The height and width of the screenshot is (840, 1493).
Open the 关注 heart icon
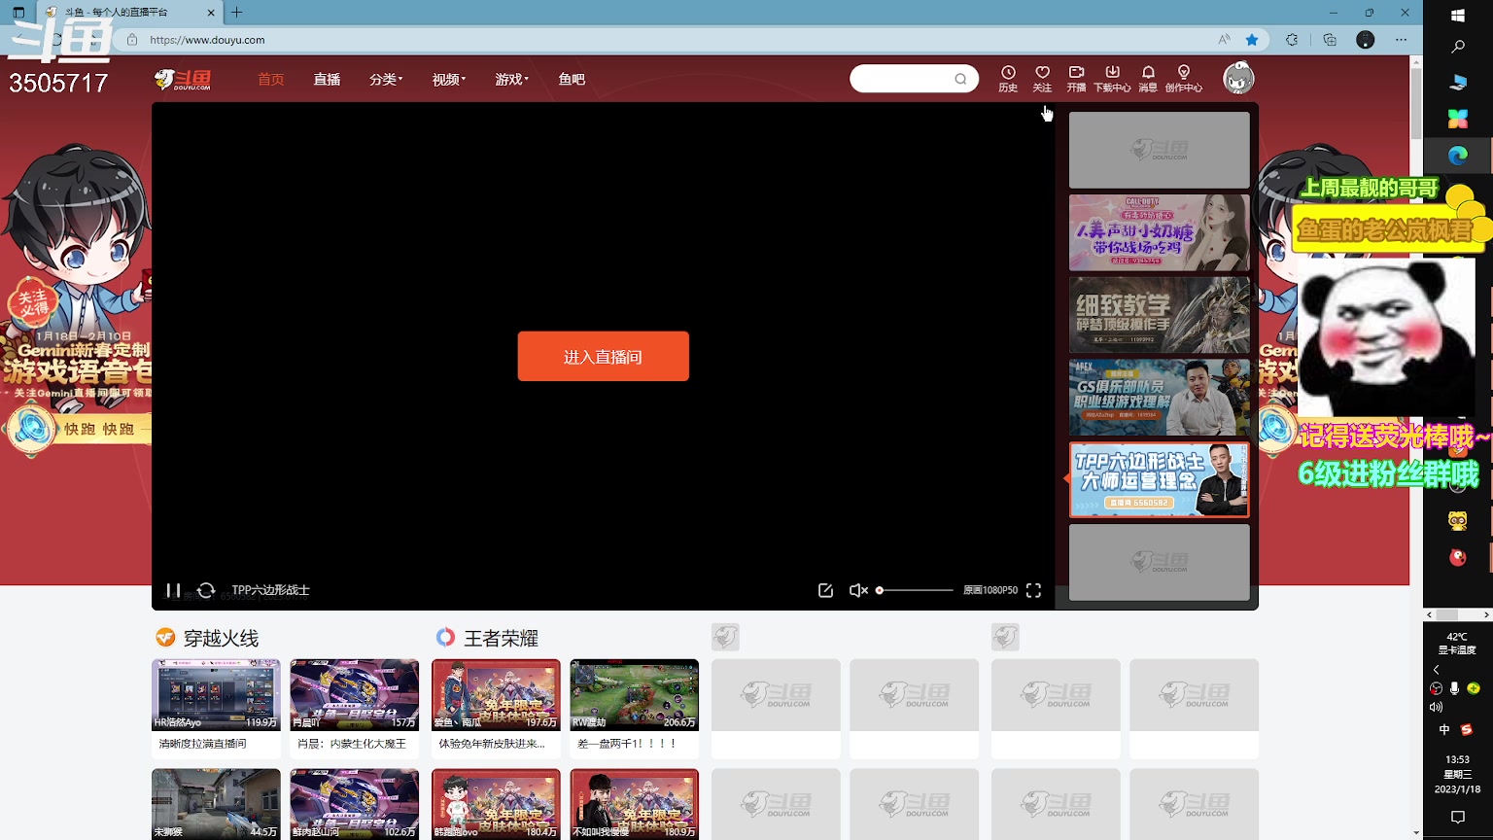1042,79
